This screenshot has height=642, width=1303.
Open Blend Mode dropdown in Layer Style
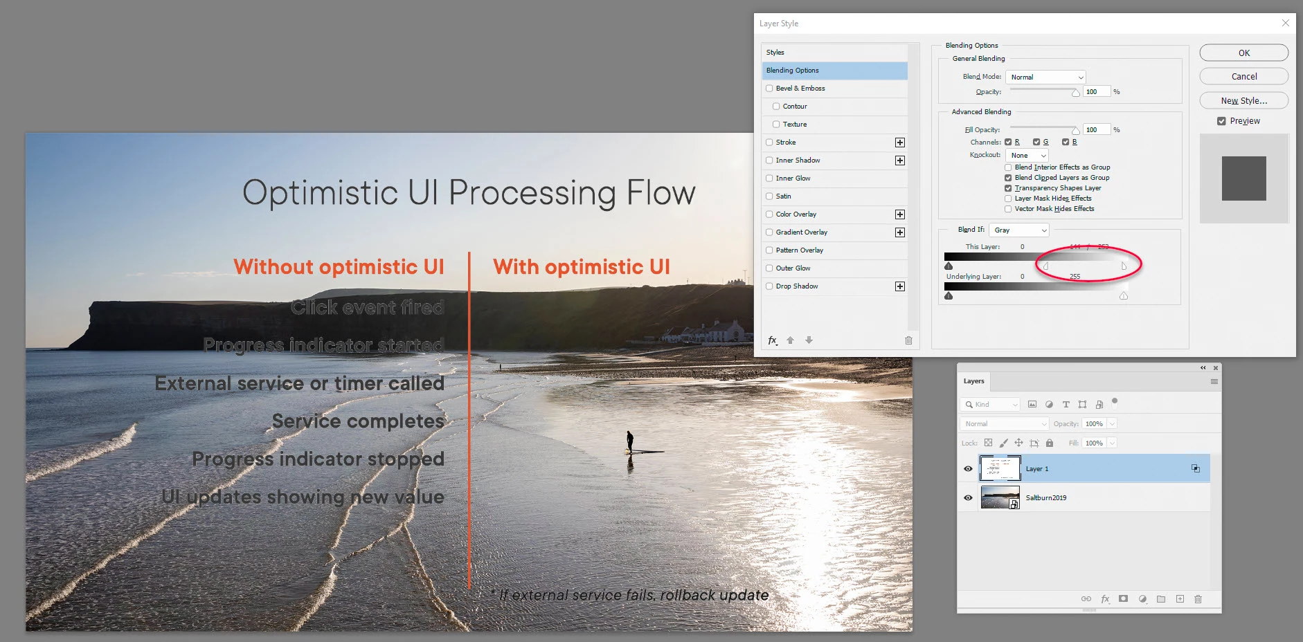pos(1045,77)
